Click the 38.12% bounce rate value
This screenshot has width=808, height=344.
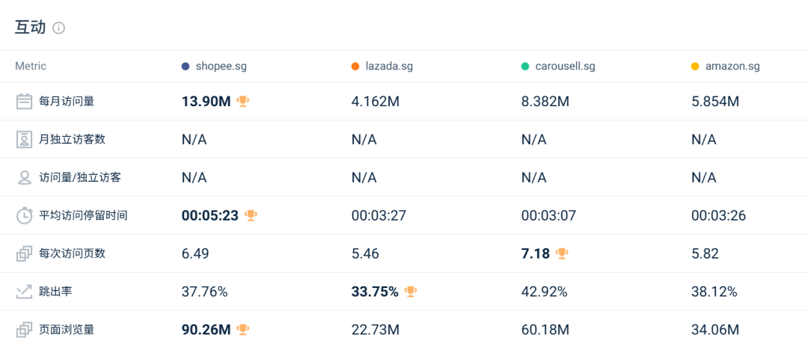tap(714, 292)
